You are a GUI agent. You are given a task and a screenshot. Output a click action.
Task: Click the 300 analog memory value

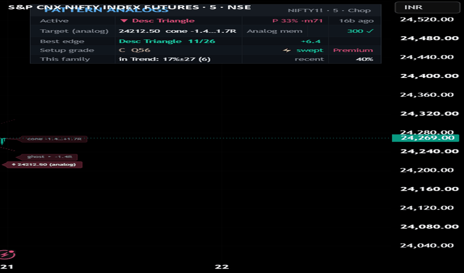(355, 31)
